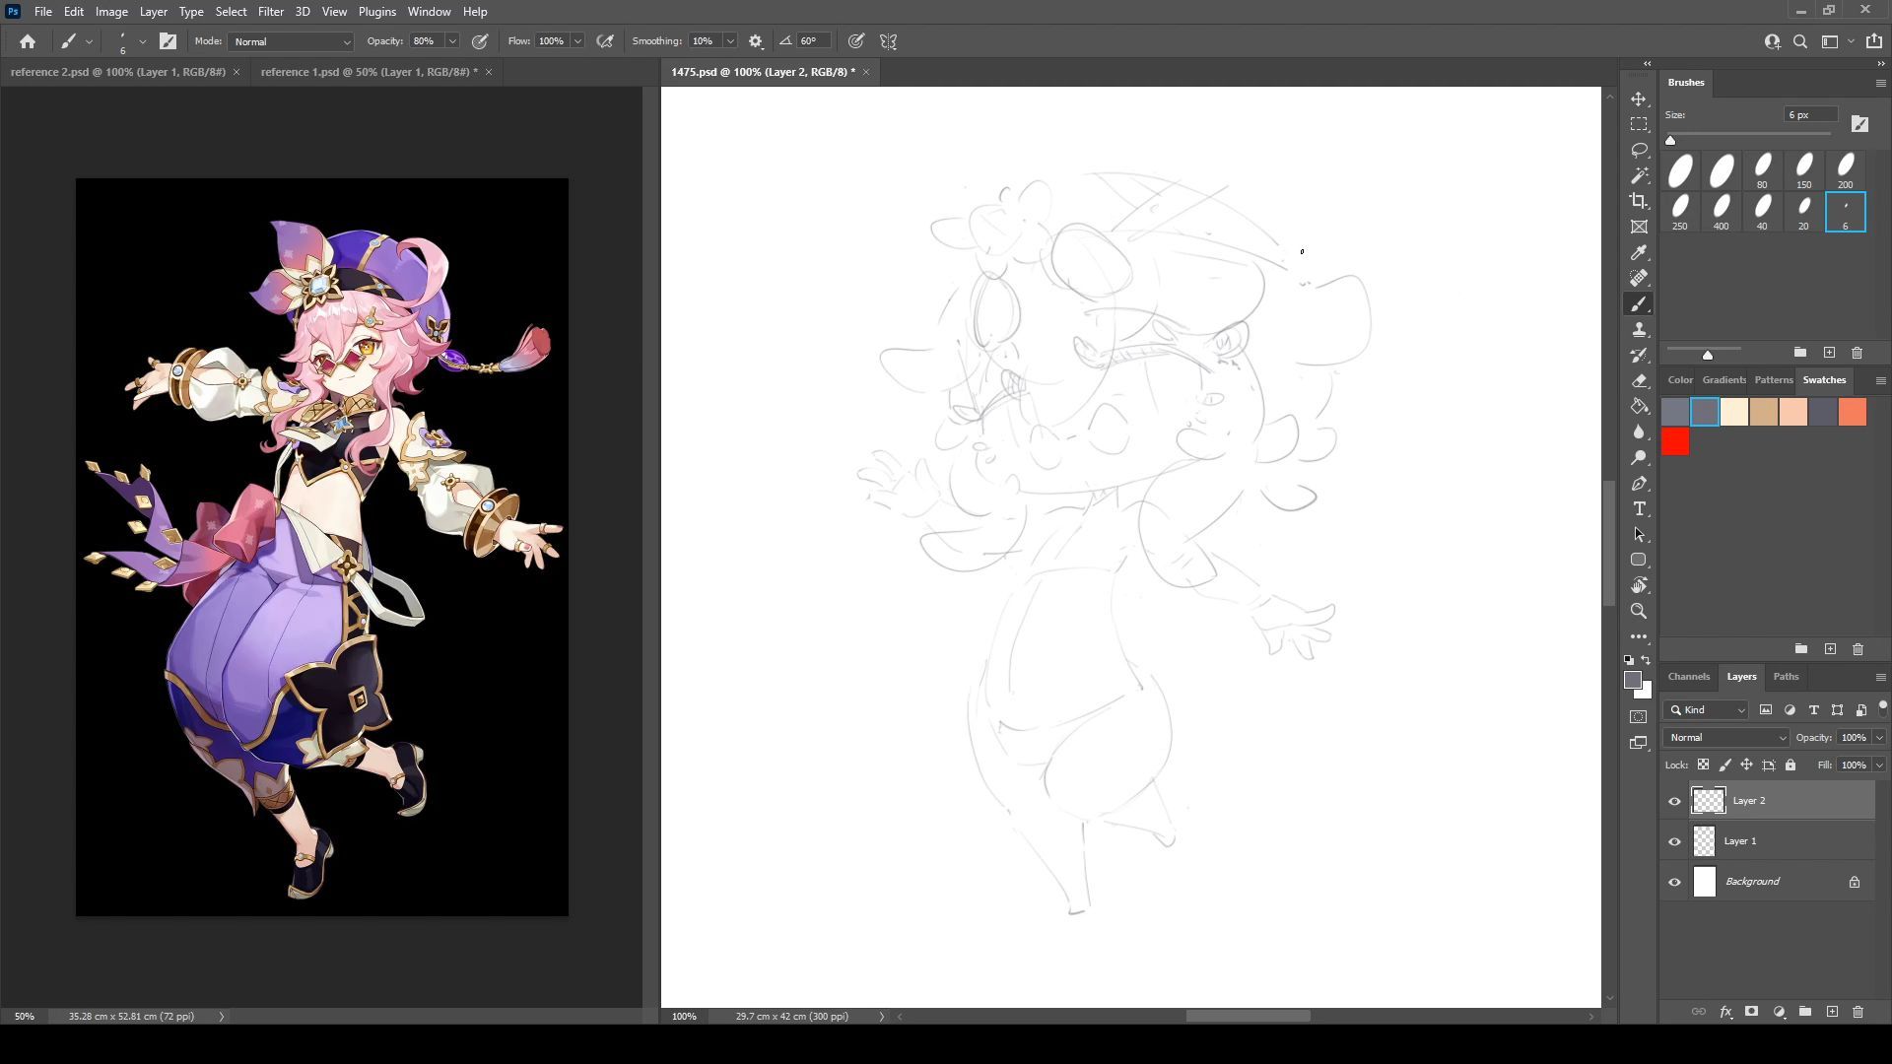The image size is (1892, 1064).
Task: Switch to reference 2.psd tab
Action: tap(117, 72)
